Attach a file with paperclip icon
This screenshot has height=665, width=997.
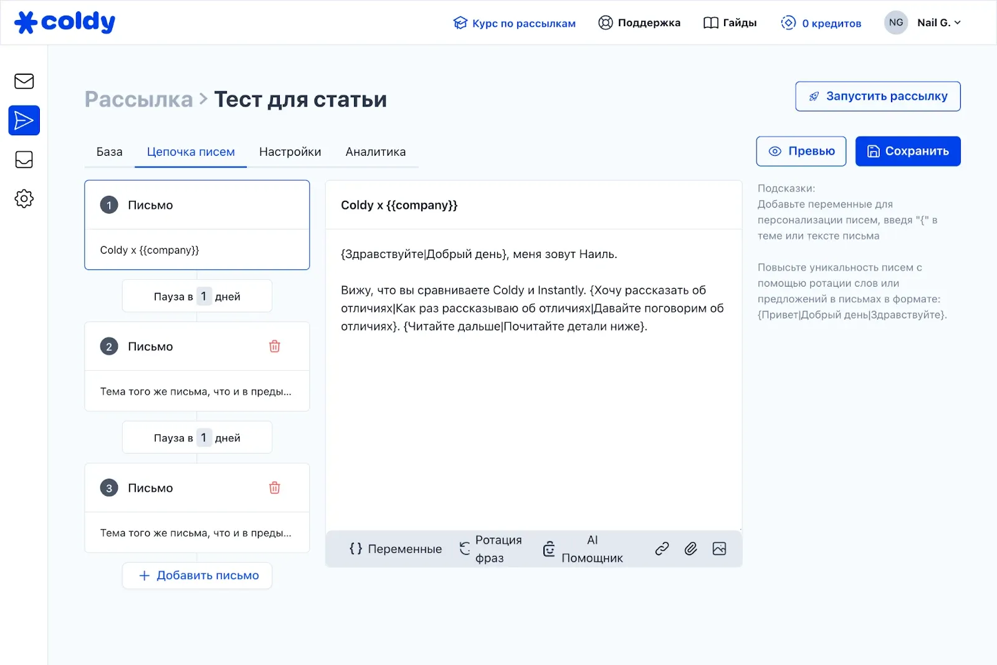(690, 548)
